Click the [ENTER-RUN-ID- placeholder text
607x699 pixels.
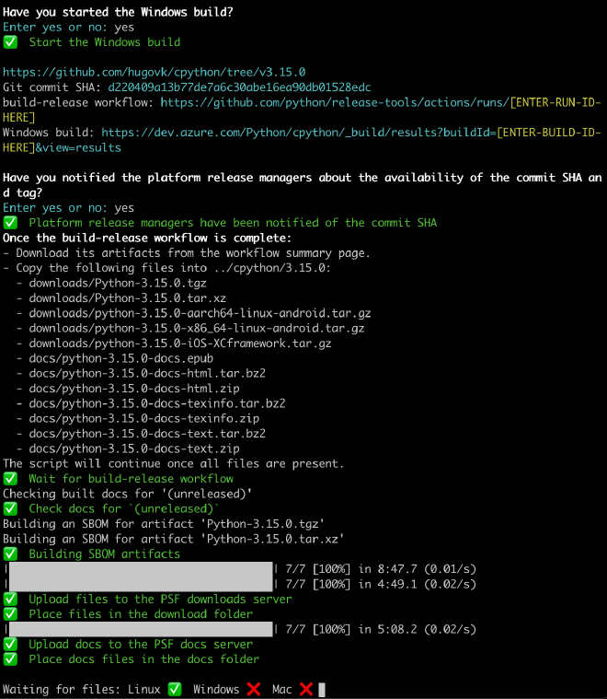555,102
